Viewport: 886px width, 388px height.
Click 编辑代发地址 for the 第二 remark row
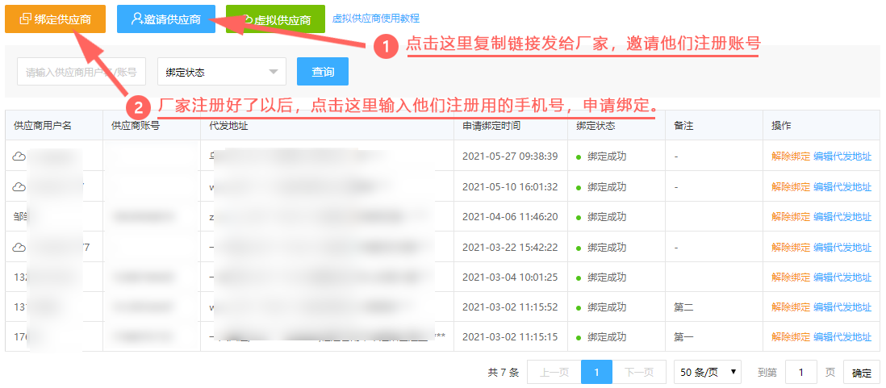point(842,307)
